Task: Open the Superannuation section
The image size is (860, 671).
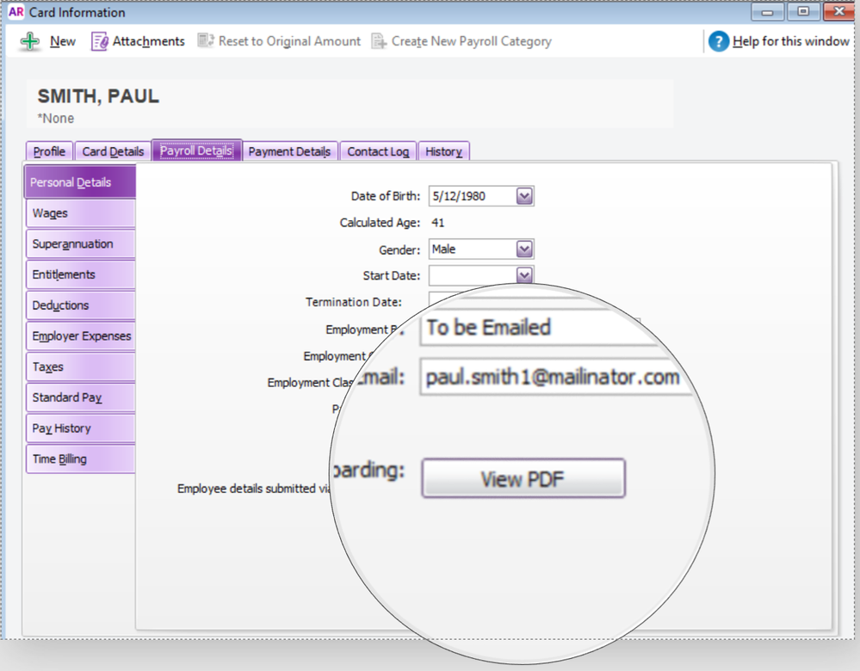Action: (80, 244)
